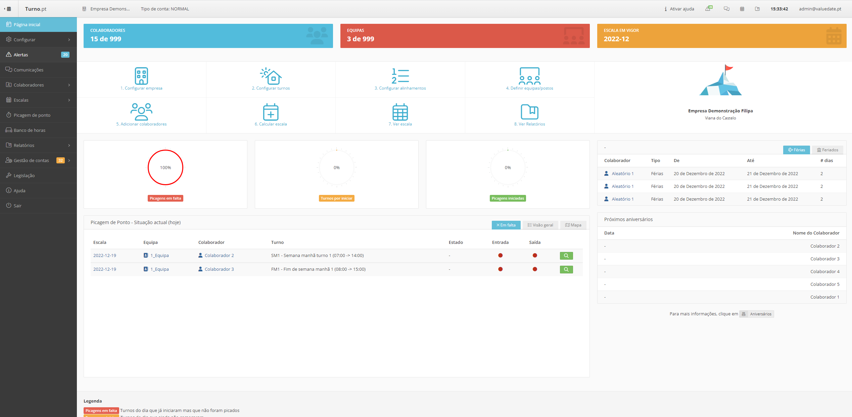Switch to the Feriados view toggle

click(x=827, y=150)
